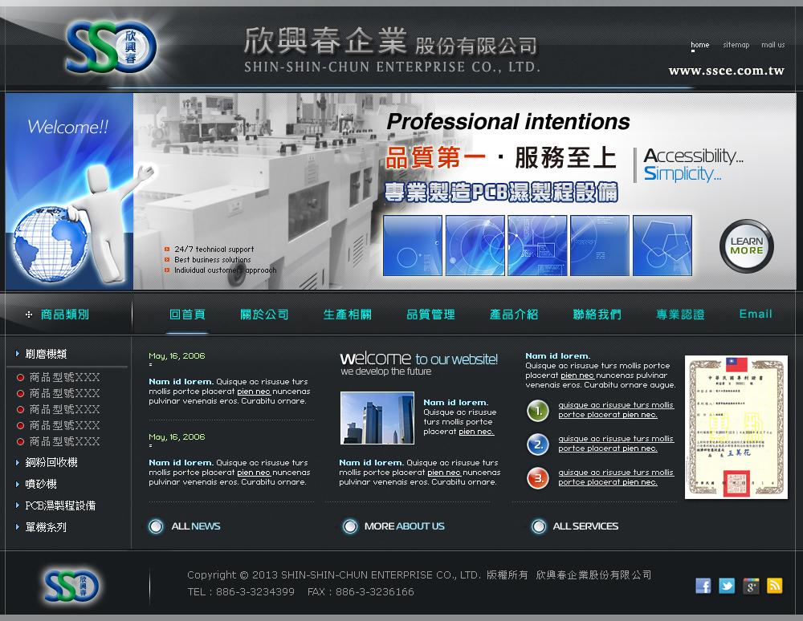This screenshot has height=621, width=803.
Task: Open the 產品介紹 menu item
Action: point(514,315)
